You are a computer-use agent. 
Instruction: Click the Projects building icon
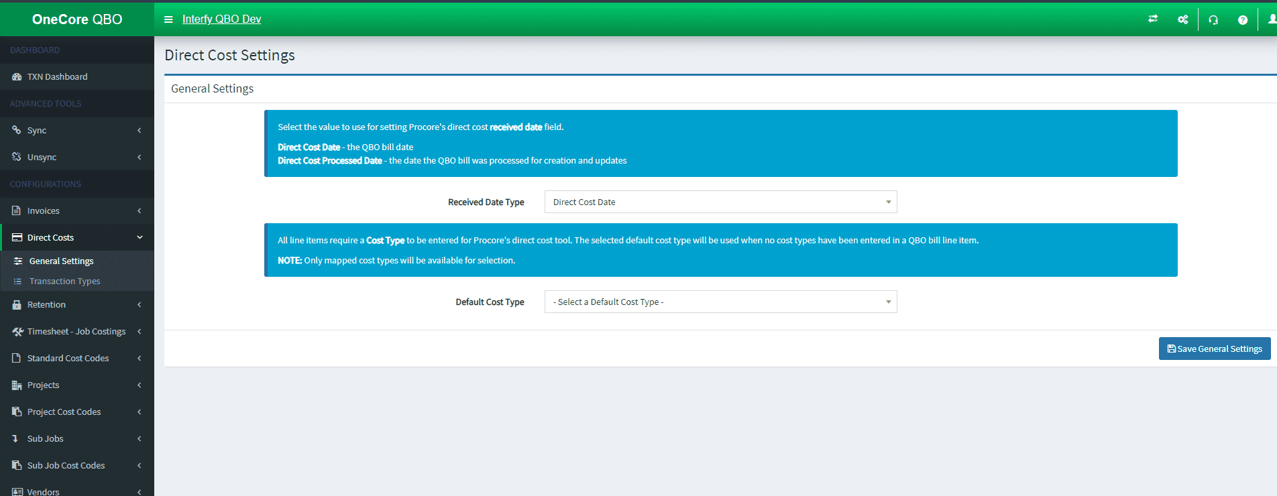point(17,385)
